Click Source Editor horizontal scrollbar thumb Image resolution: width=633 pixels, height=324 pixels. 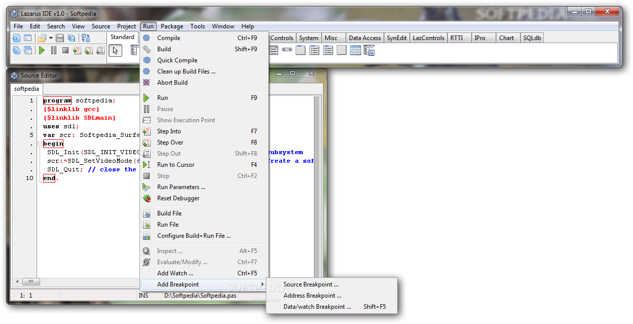click(x=31, y=281)
